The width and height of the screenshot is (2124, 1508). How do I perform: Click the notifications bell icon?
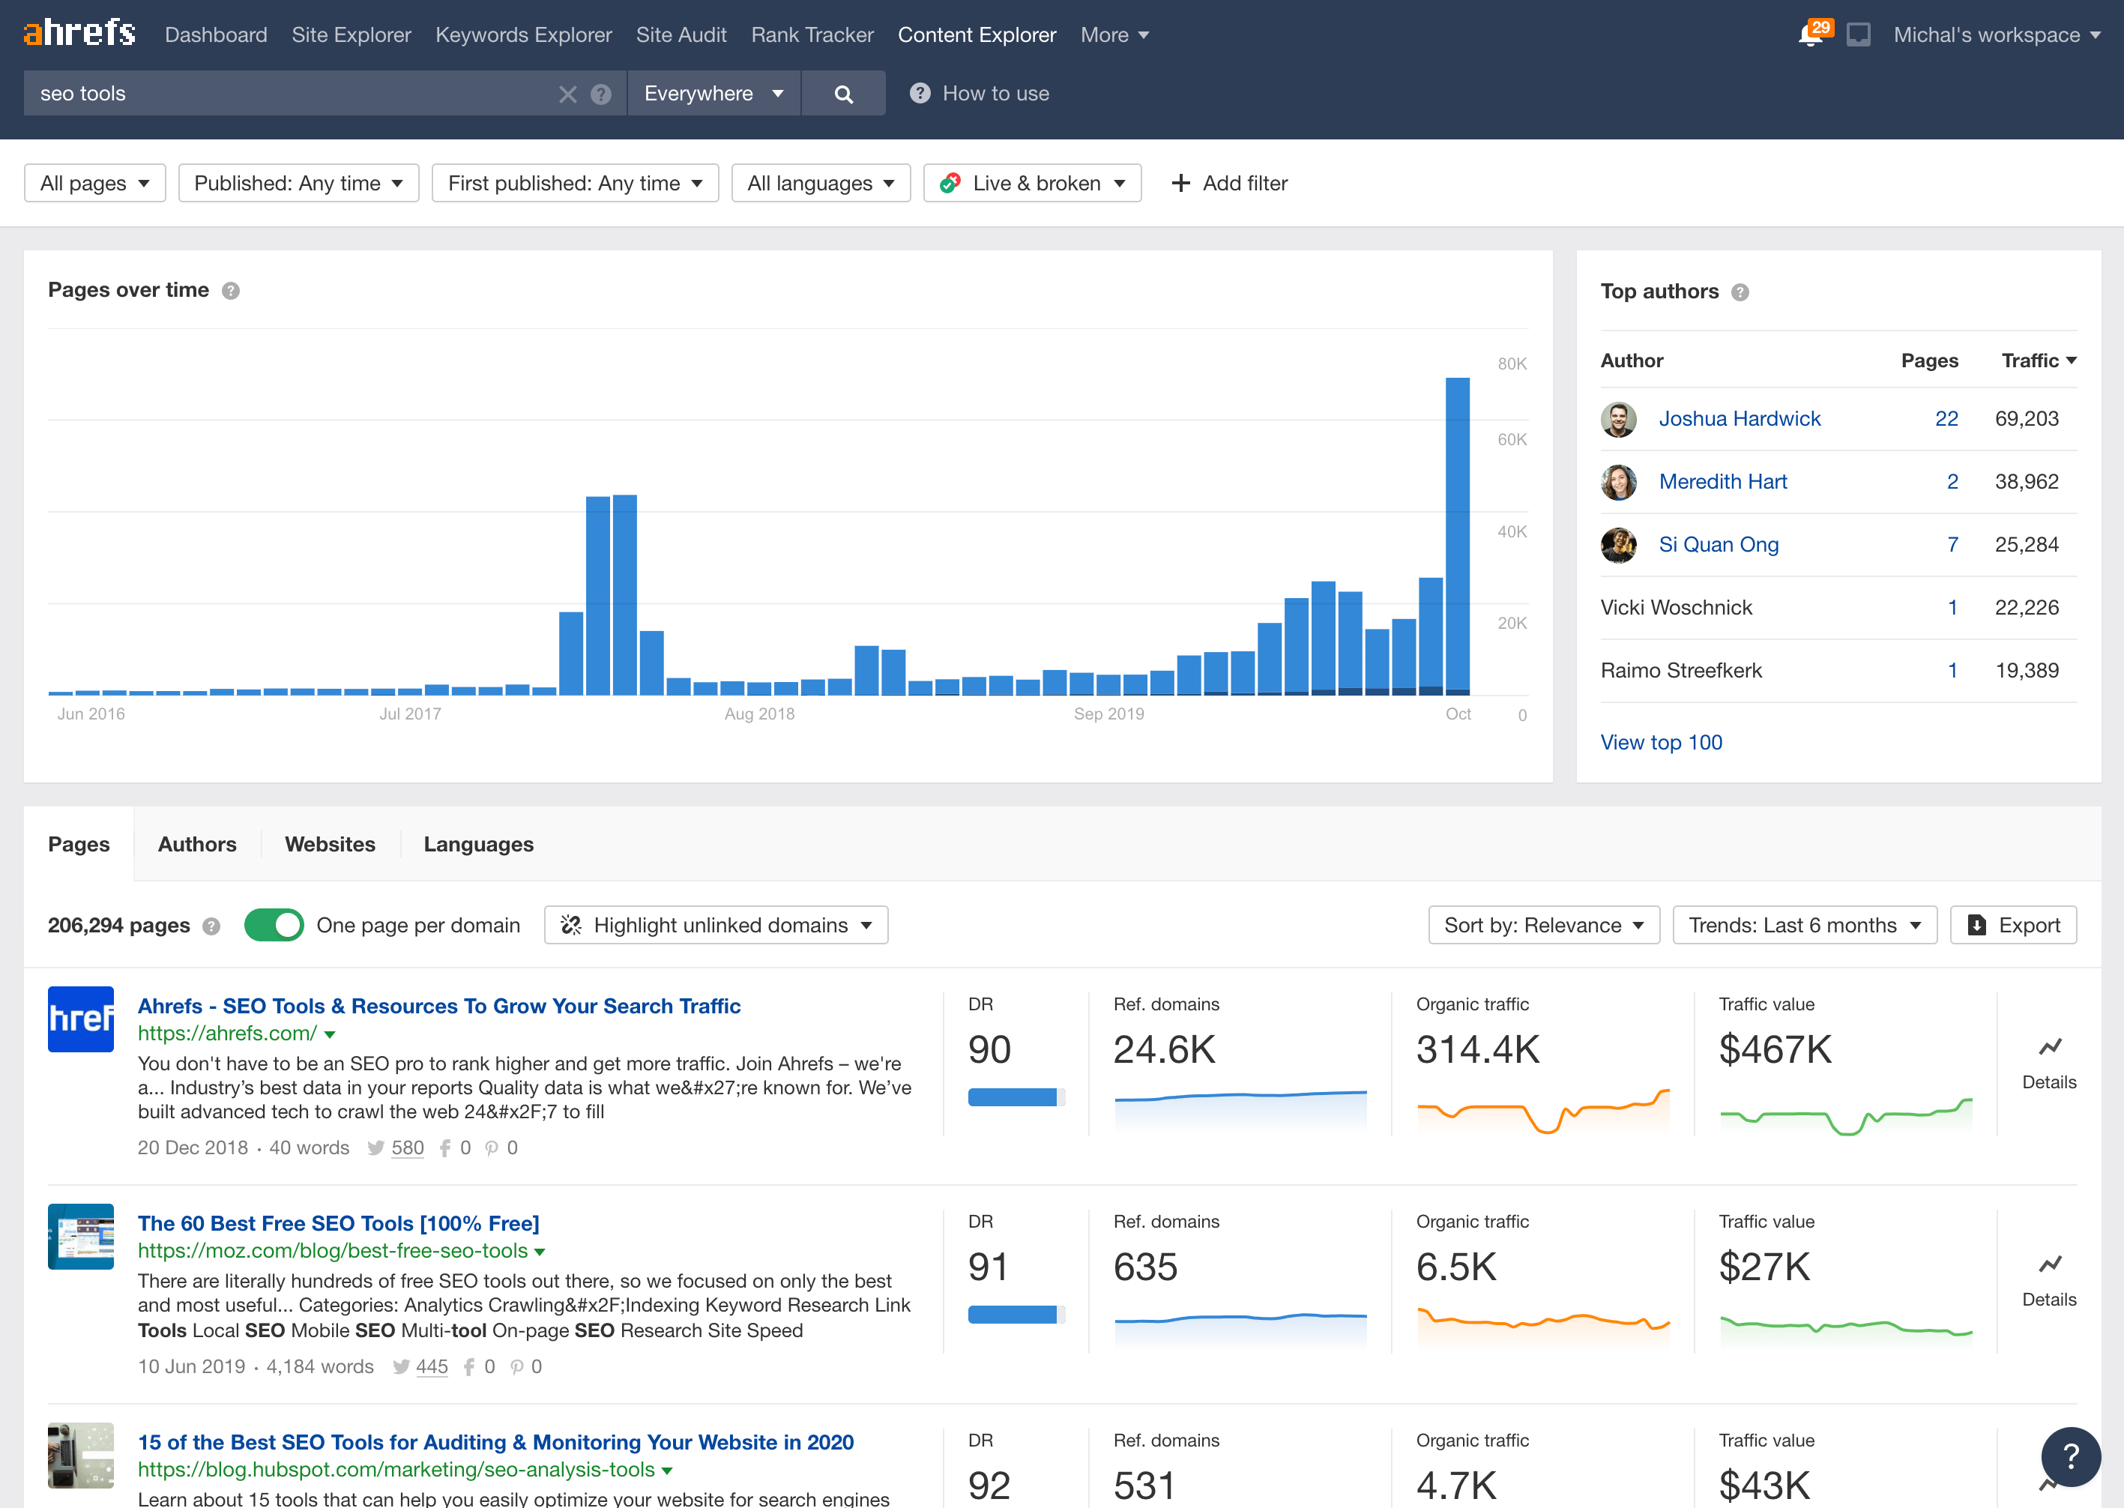(x=1810, y=35)
